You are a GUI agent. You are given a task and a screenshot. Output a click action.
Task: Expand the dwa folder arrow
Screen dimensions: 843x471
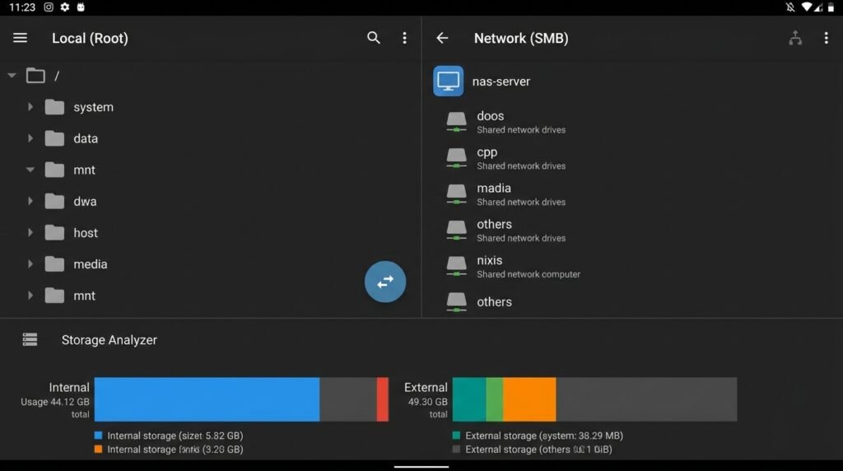coord(30,201)
